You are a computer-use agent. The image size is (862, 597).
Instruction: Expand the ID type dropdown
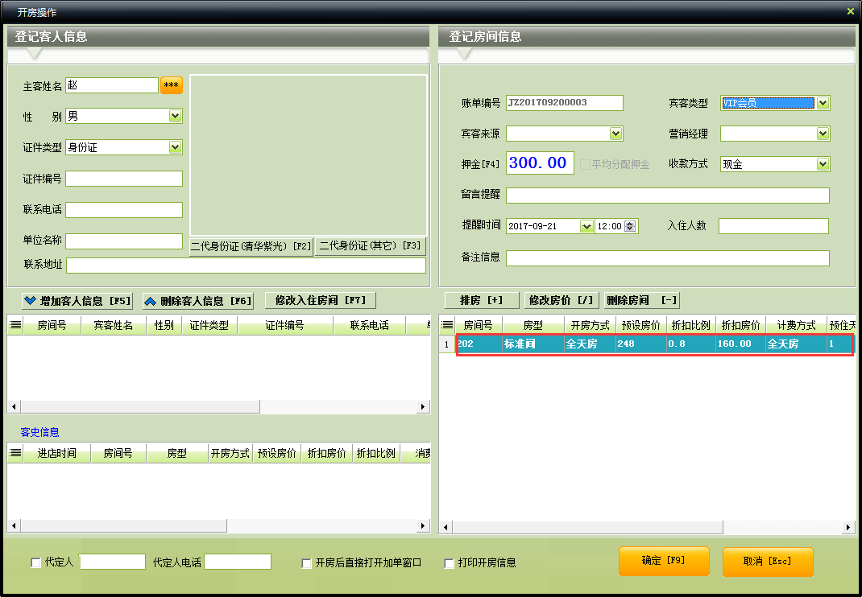(176, 147)
